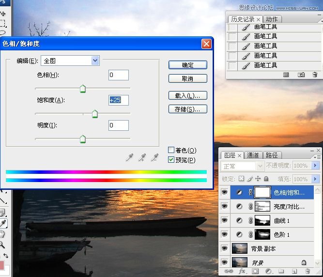Image resolution: width=323 pixels, height=277 pixels.
Task: Hide the 曲线 1 layer
Action: (224, 220)
